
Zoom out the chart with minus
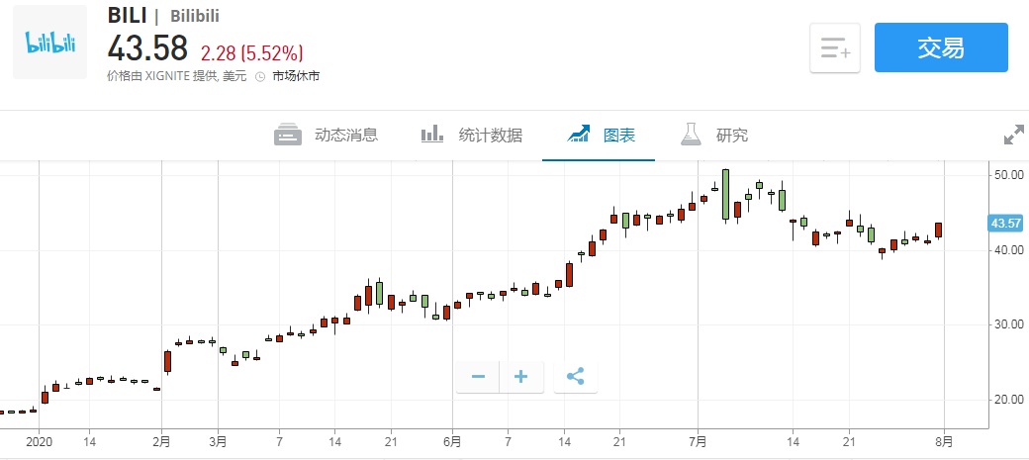click(478, 376)
